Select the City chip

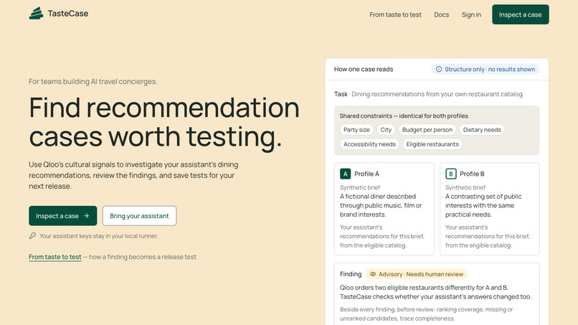click(x=386, y=130)
